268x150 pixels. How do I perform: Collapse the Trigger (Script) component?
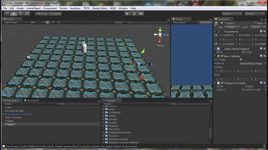coord(215,83)
